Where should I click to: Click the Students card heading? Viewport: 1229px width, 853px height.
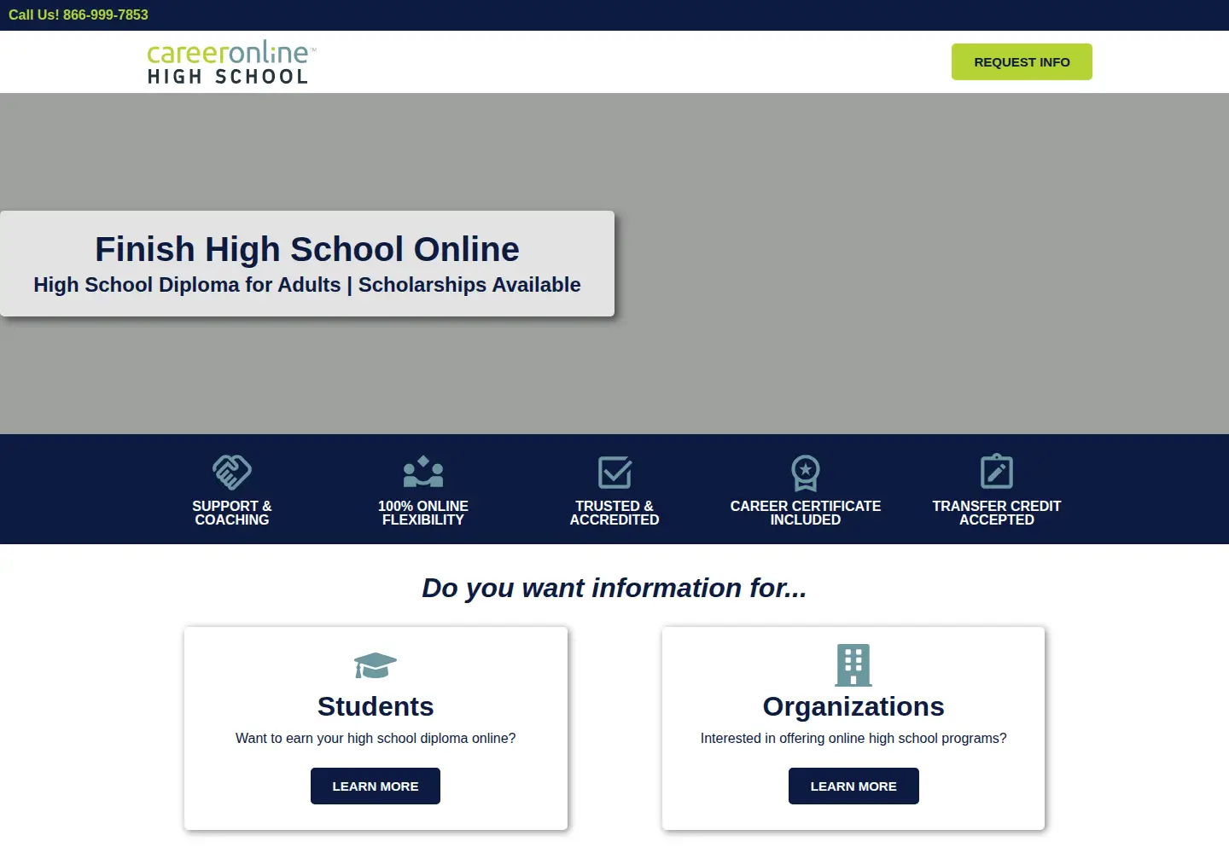tap(376, 706)
